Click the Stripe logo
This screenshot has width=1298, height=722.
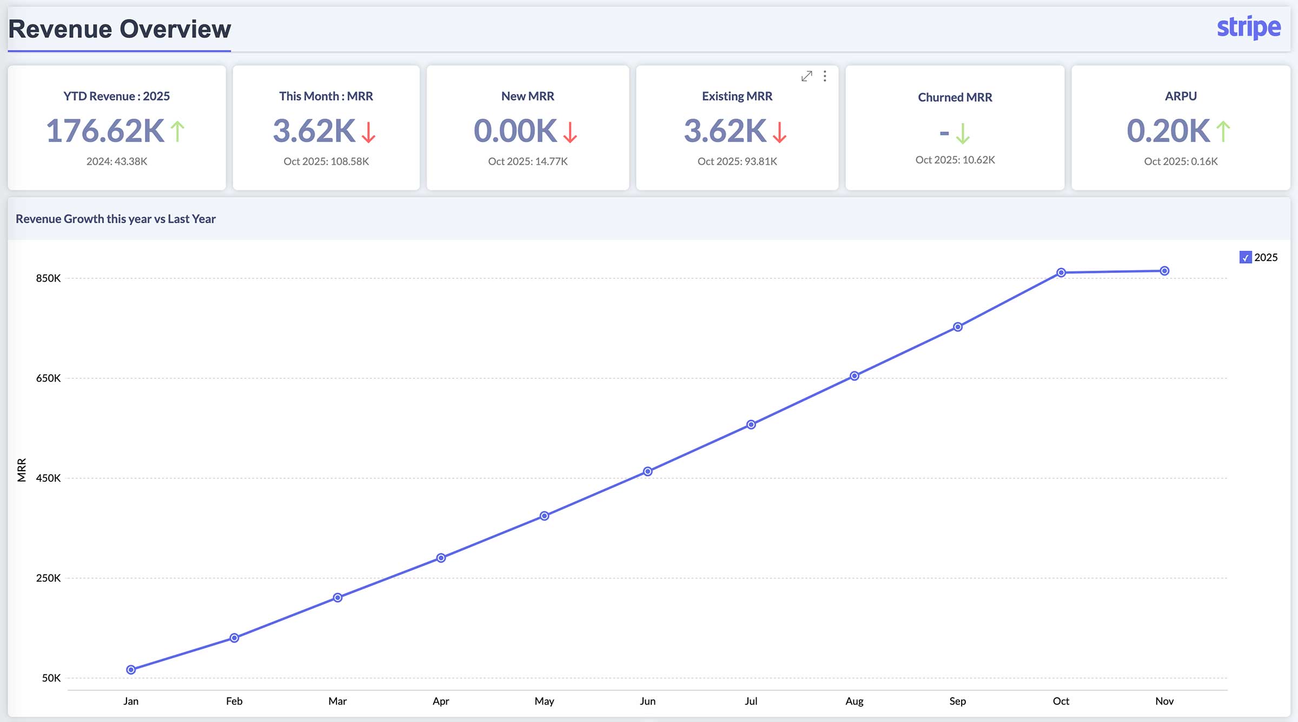pos(1249,27)
